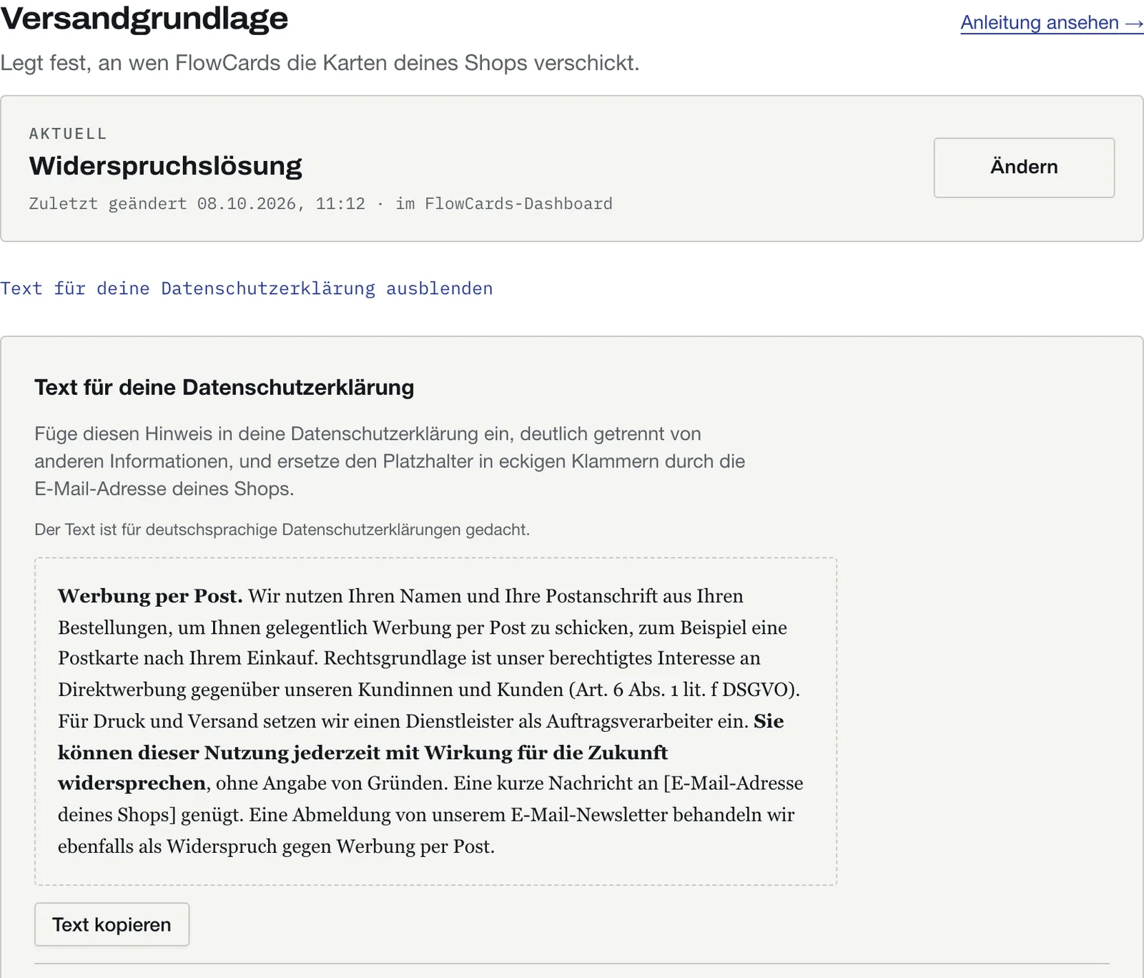The width and height of the screenshot is (1144, 978).
Task: Click the bold sentence 'können dieser Nutzung jederzeit...'
Action: 363,753
